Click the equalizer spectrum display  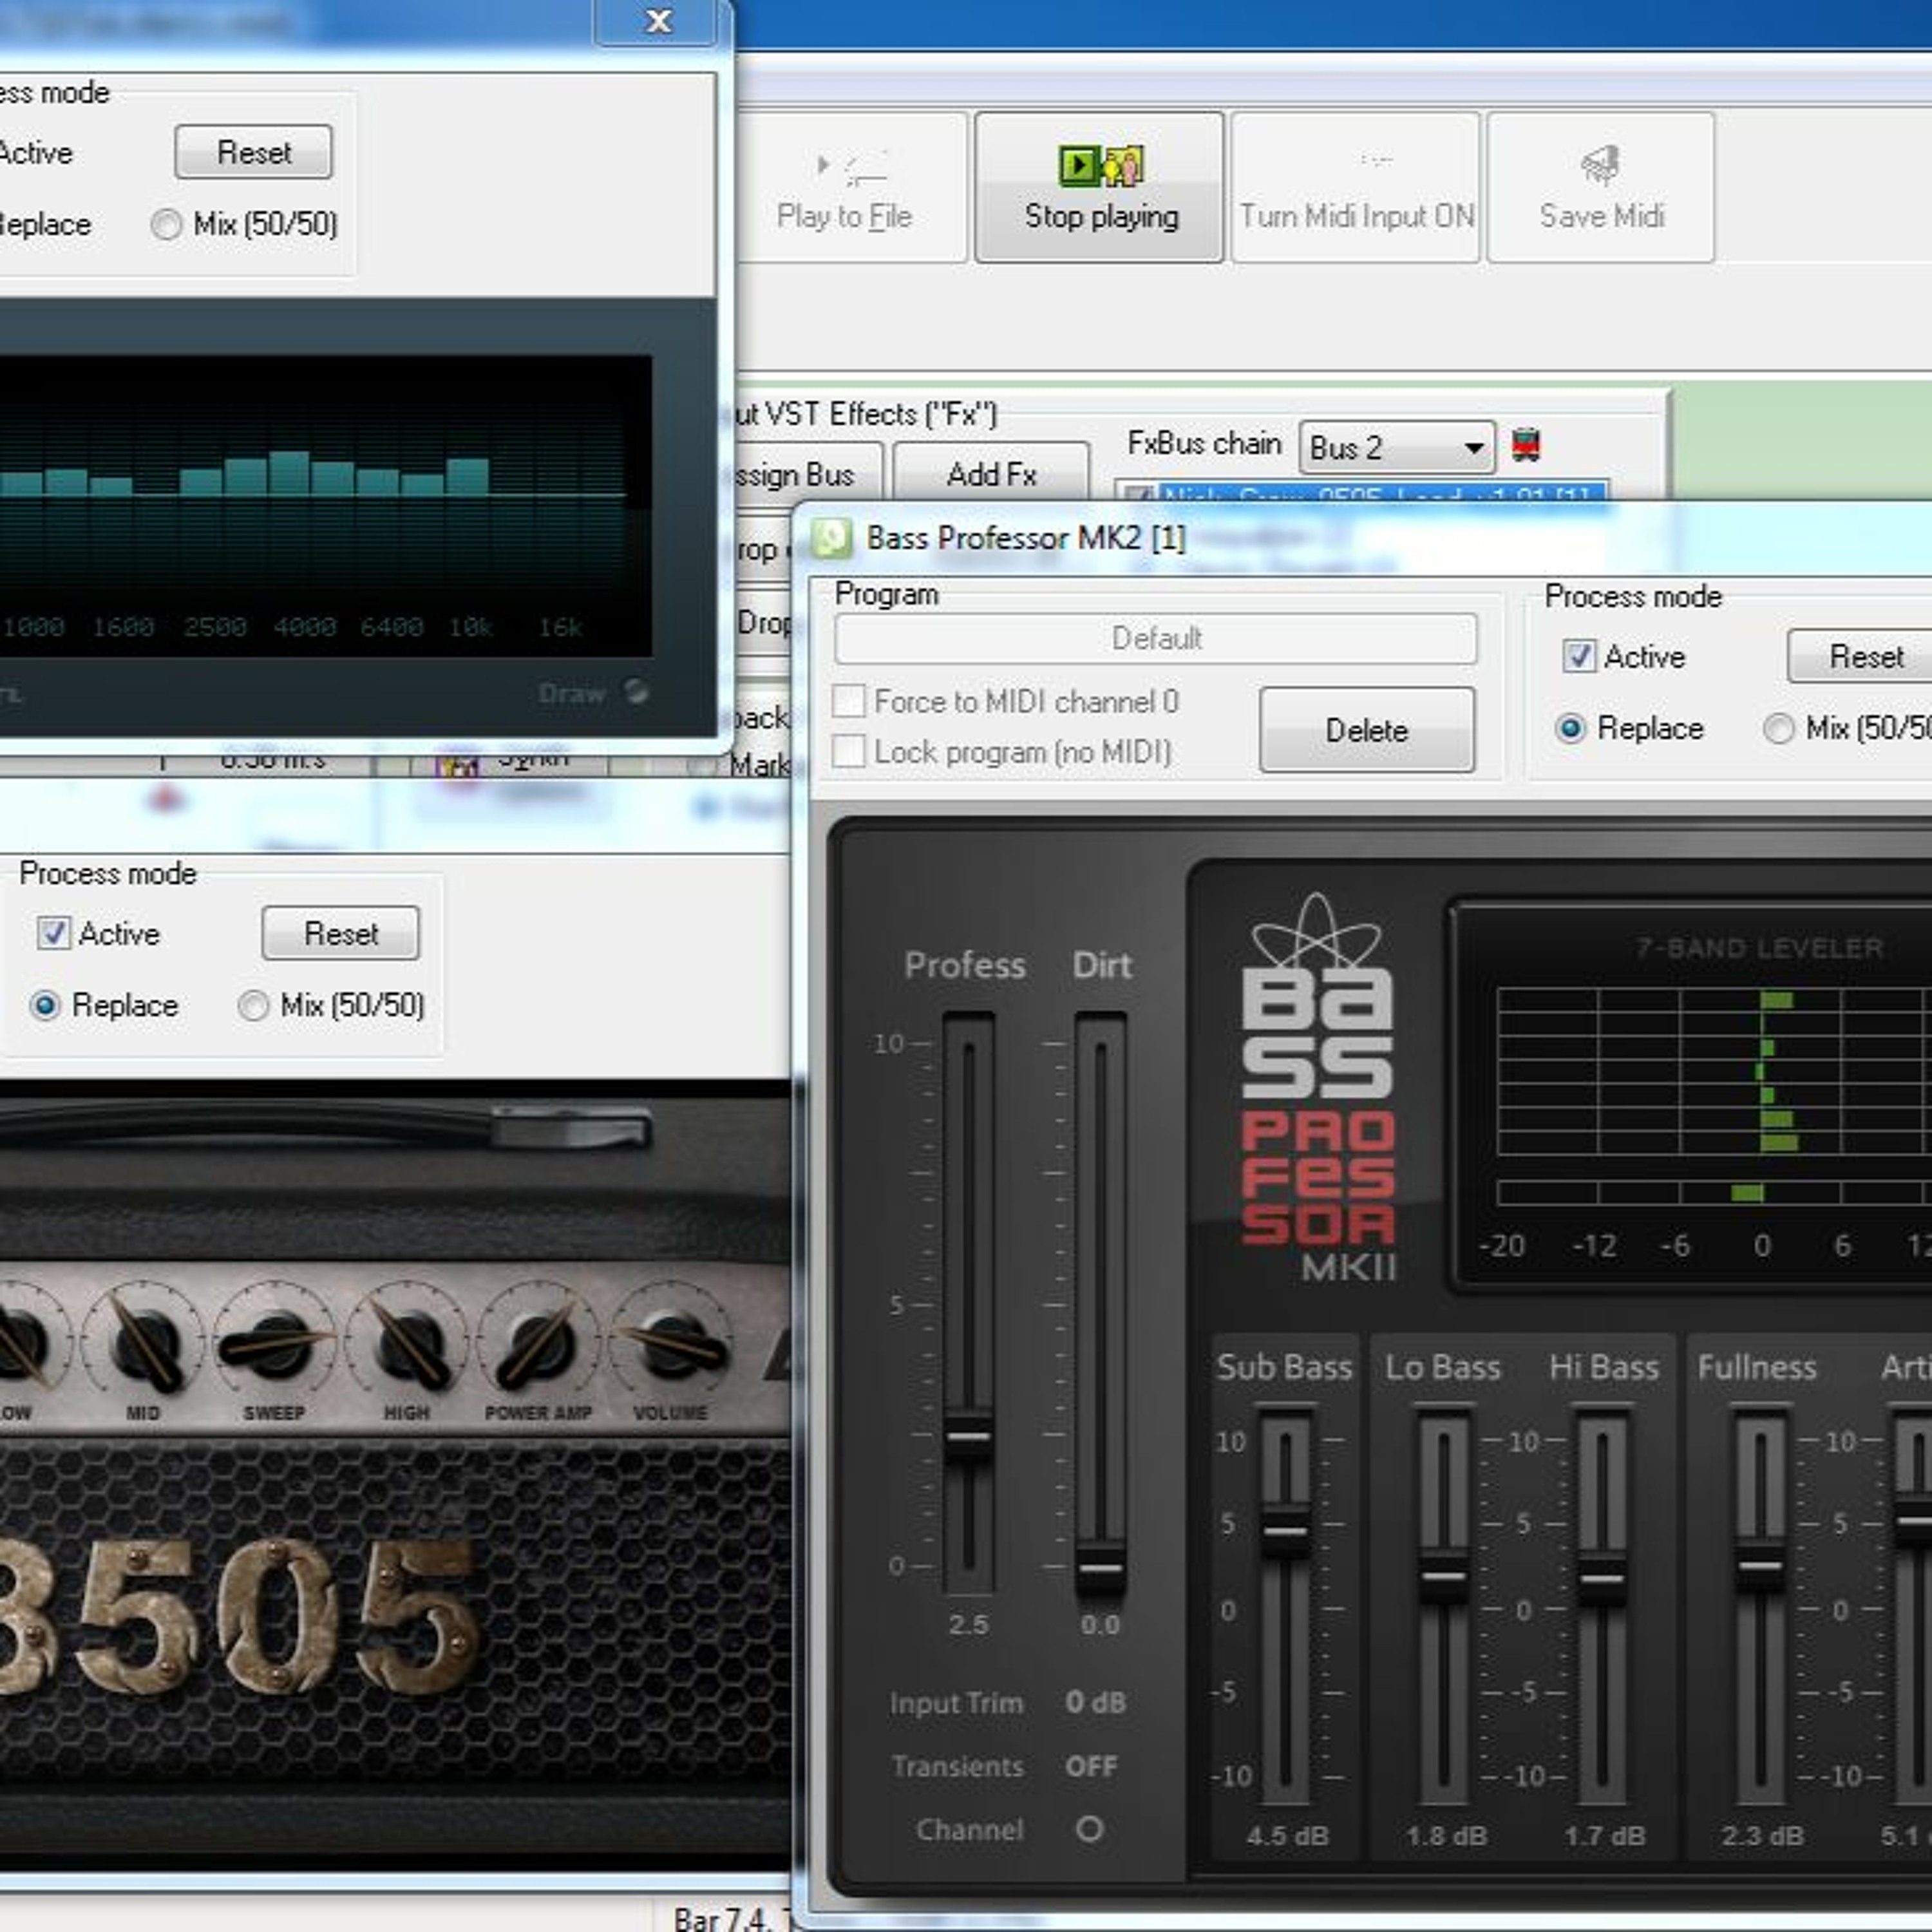point(325,505)
